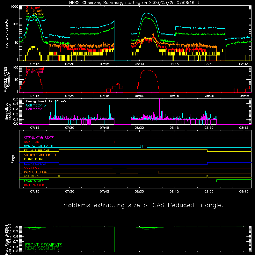Click the BAD_PACKETS flag label
The width and height of the screenshot is (255, 255).
pos(35,185)
